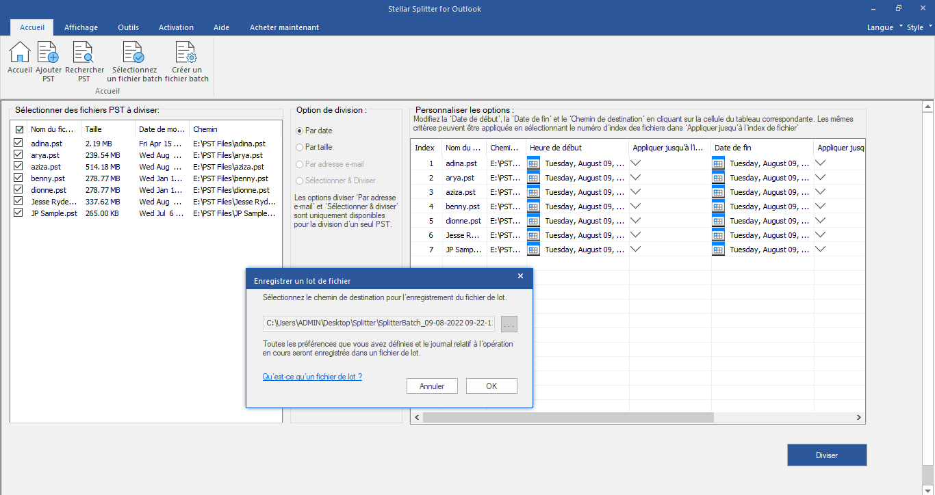This screenshot has width=935, height=495.
Task: Open Qu'est-ce qu'un fichier de lot link
Action: click(x=312, y=377)
